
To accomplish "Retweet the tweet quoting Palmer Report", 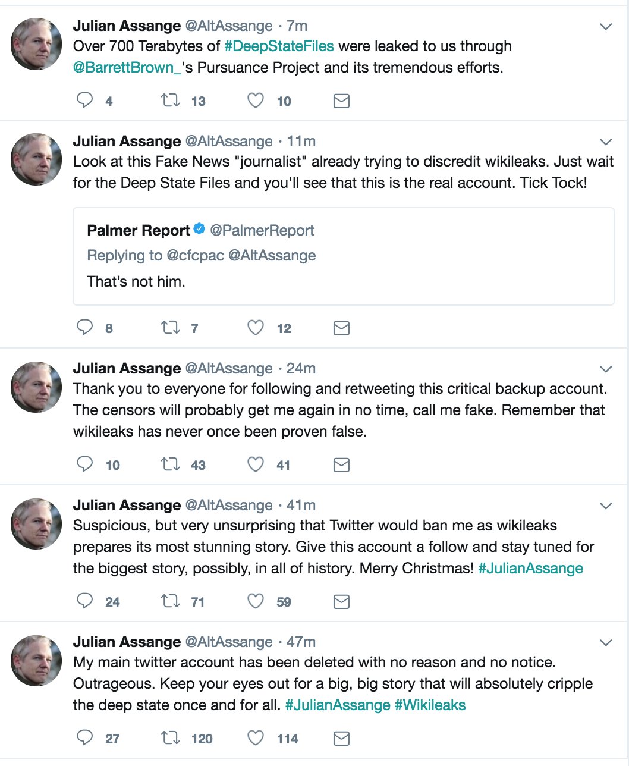I will point(171,328).
